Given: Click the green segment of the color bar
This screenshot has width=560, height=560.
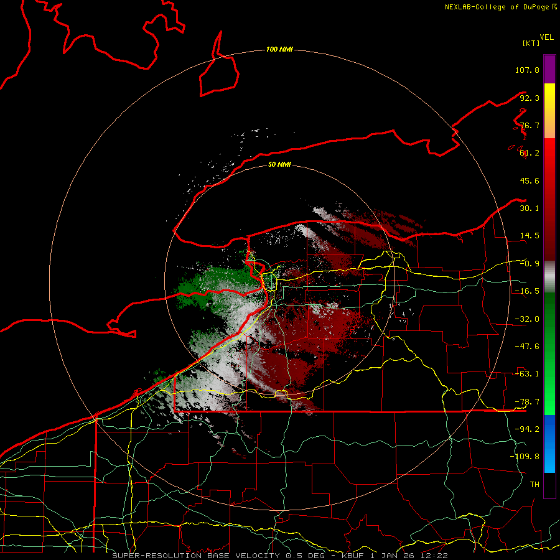Looking at the screenshot, I should point(549,353).
